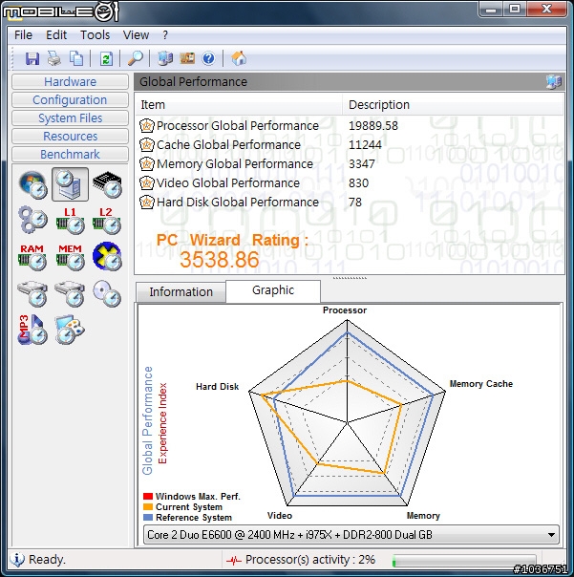
Task: Click the icon at right of Global Performance header
Action: pos(554,81)
